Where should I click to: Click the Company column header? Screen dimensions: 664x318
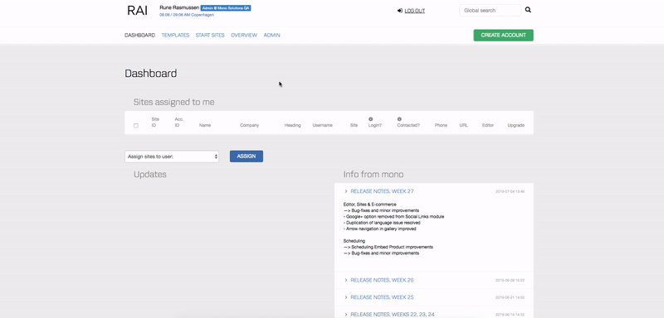pos(250,125)
